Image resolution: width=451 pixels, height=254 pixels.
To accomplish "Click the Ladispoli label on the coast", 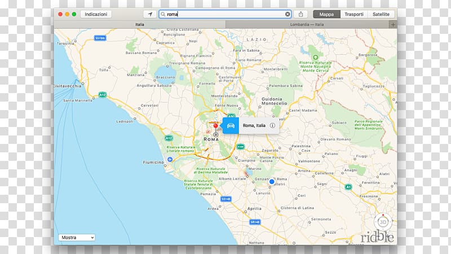I will pos(125,121).
